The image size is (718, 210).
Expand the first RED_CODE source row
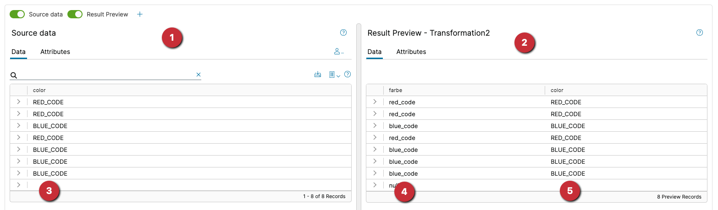tap(18, 102)
